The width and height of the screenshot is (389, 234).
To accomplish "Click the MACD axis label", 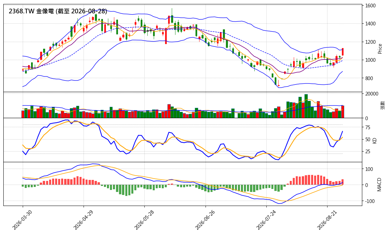I will tap(379, 184).
